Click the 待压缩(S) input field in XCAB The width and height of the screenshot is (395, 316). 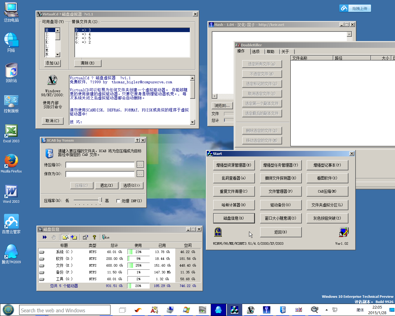[x=100, y=165]
